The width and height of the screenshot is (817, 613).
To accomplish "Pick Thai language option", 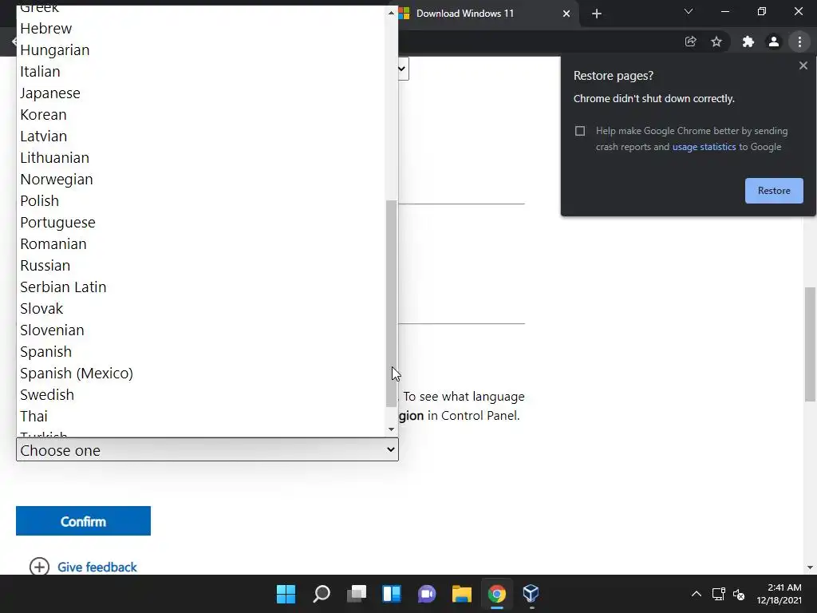I will point(200,417).
